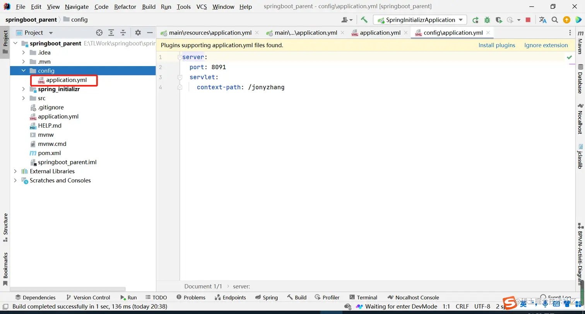Open the File menu

[21, 7]
